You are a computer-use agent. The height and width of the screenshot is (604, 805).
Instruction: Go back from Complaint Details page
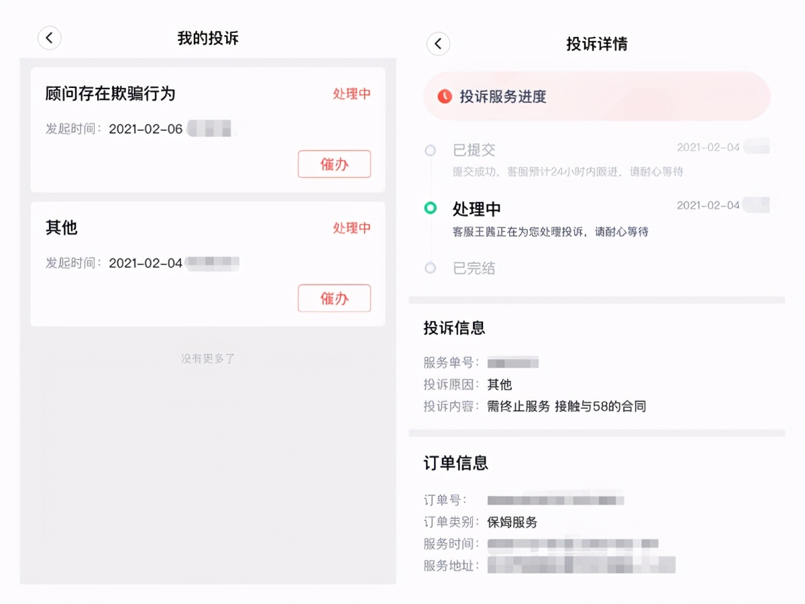pos(438,44)
